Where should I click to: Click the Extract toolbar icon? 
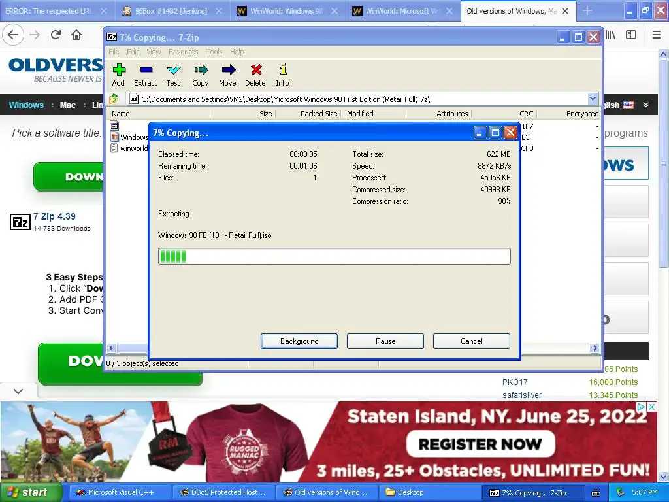click(146, 75)
